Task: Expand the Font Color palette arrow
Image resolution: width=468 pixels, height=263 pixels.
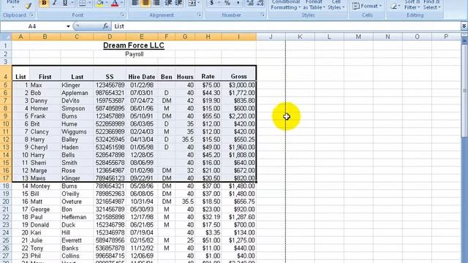Action: click(x=122, y=3)
